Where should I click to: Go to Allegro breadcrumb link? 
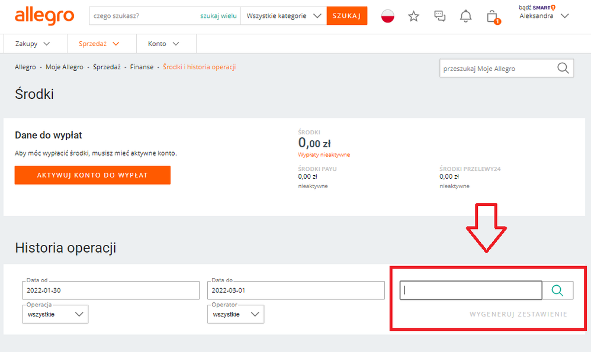tap(25, 67)
